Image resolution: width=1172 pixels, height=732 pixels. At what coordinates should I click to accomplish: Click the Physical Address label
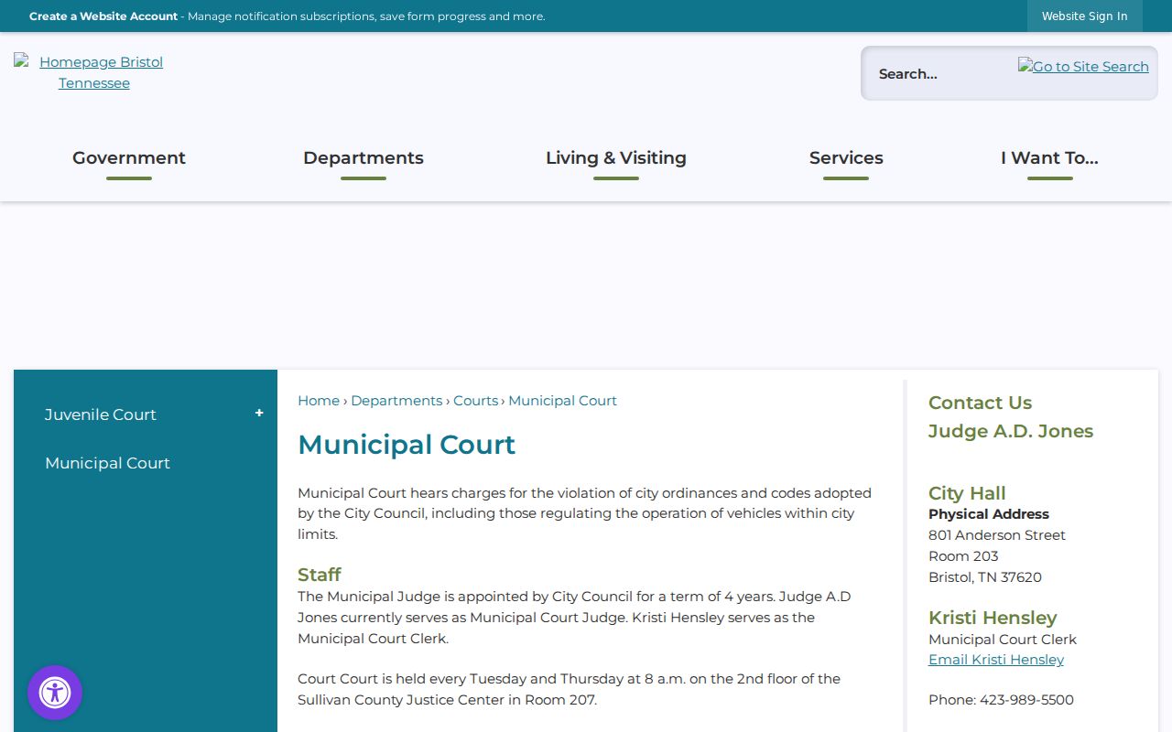989,514
